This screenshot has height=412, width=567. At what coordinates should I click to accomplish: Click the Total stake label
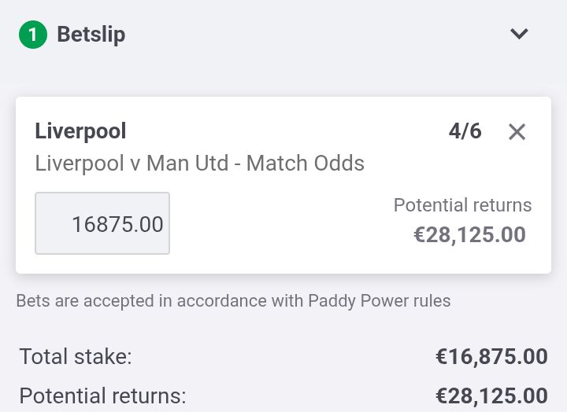[x=76, y=357]
